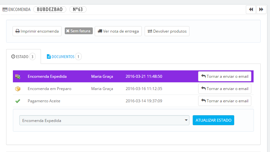The image size is (270, 152).
Task: Click the clock icon on the Estado tab
Action: pos(13,56)
